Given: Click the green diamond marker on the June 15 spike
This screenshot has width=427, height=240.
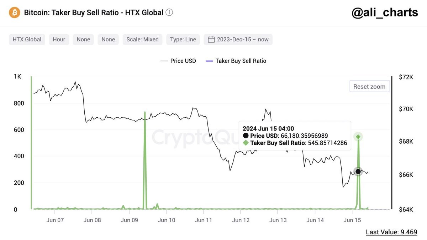Looking at the screenshot, I should [x=358, y=137].
